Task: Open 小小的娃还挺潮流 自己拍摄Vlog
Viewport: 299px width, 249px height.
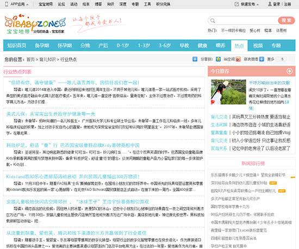Action: [x=261, y=133]
